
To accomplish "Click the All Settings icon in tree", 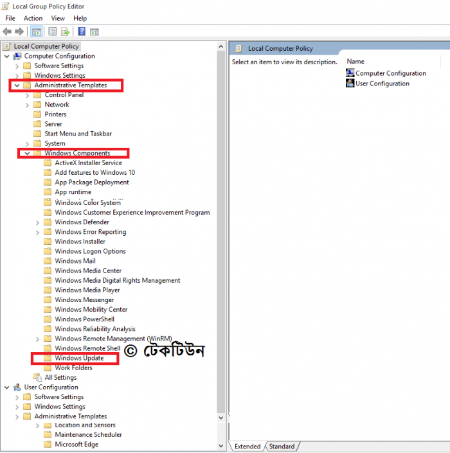I will point(37,377).
